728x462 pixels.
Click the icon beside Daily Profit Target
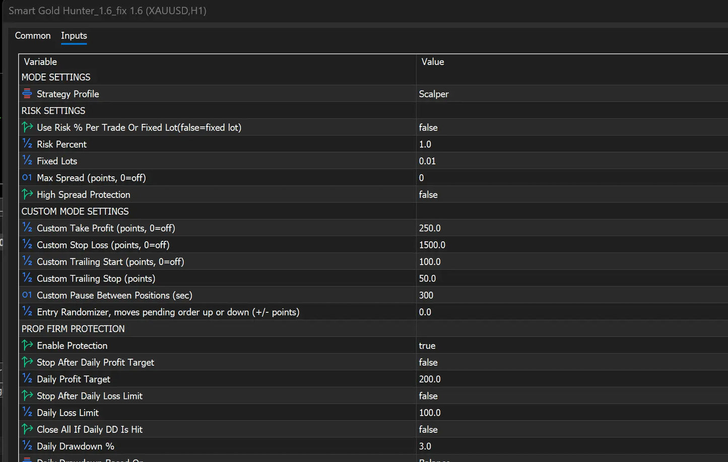click(x=27, y=379)
